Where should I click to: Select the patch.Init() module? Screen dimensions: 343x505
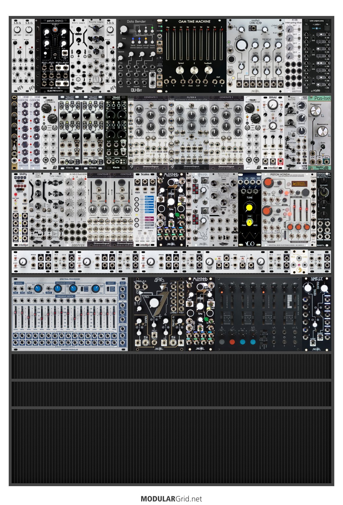click(55, 56)
